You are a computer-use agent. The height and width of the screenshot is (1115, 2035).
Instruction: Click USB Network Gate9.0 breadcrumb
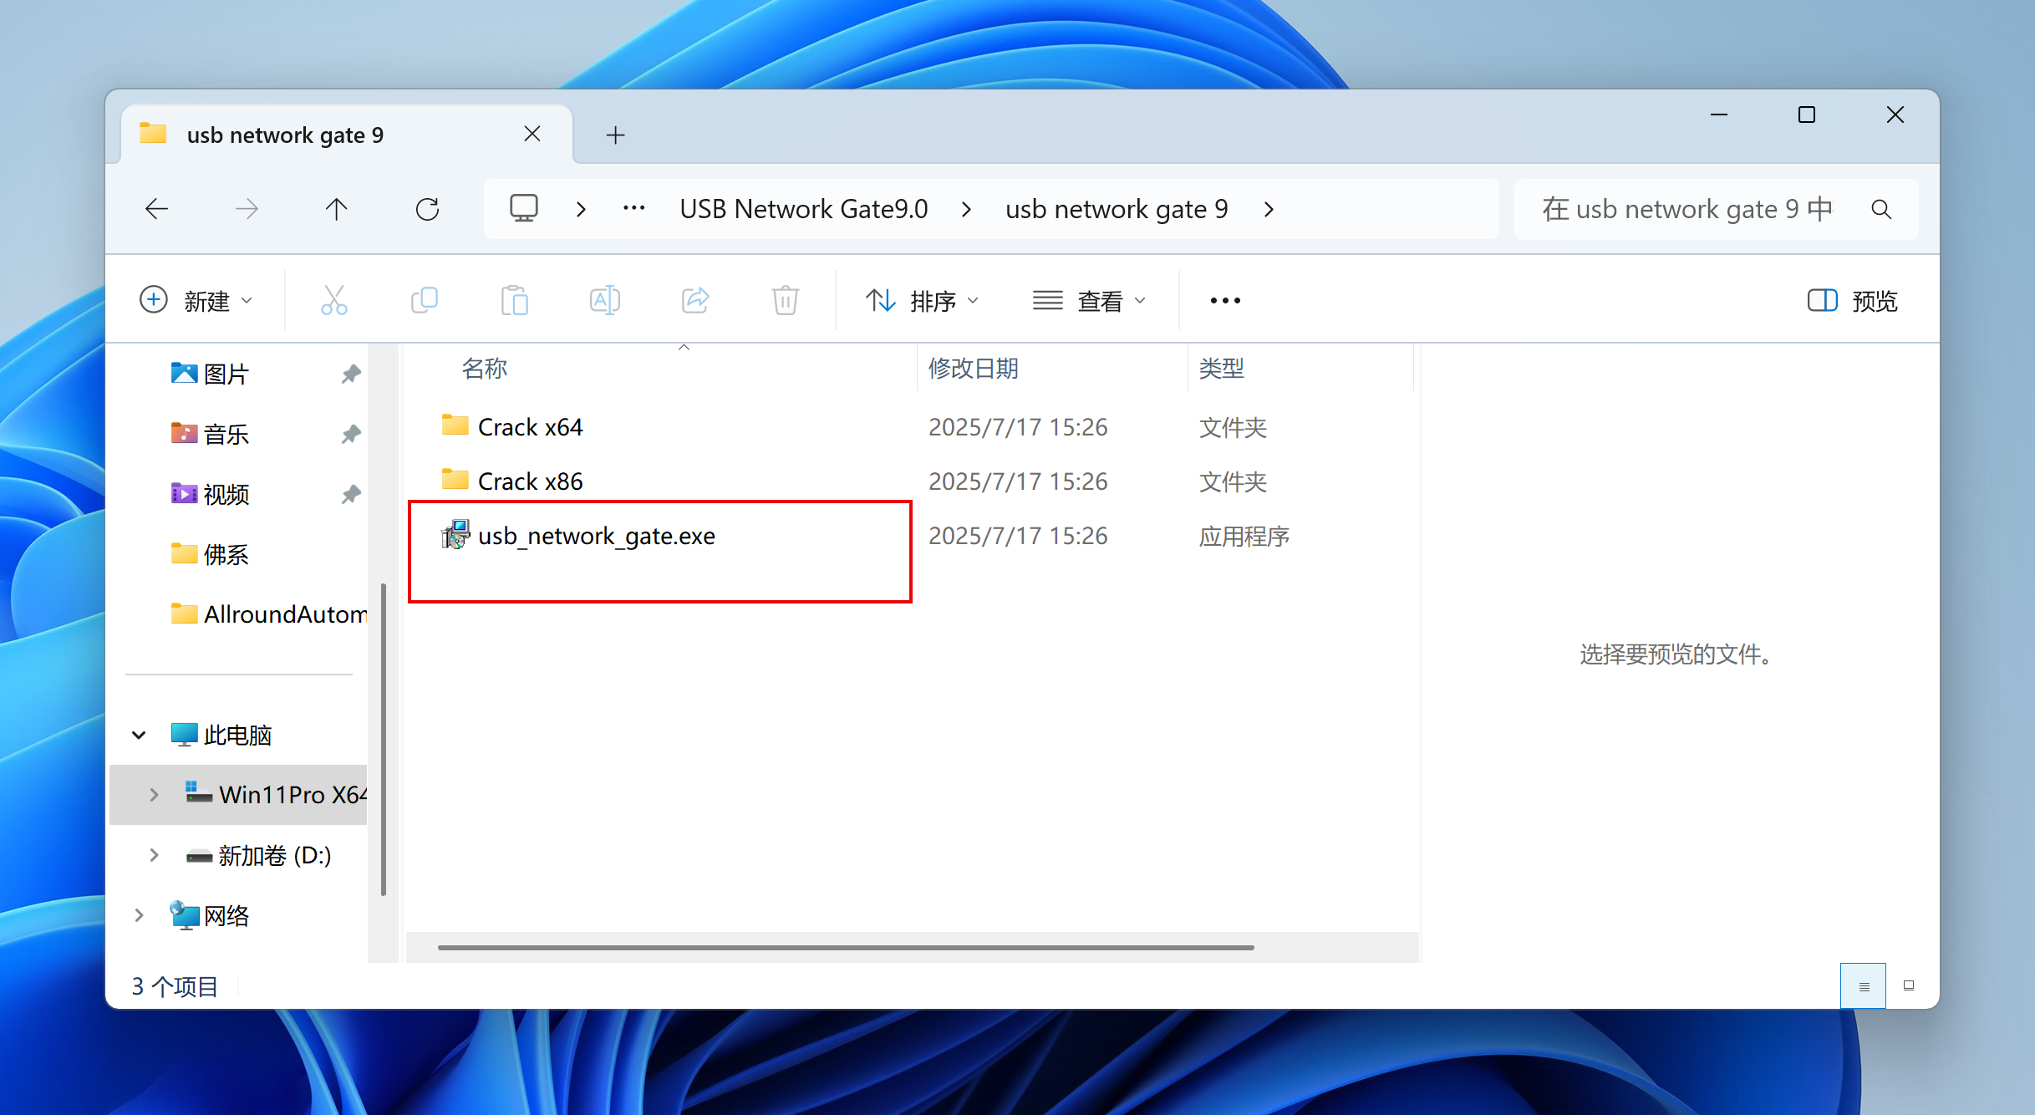[803, 209]
